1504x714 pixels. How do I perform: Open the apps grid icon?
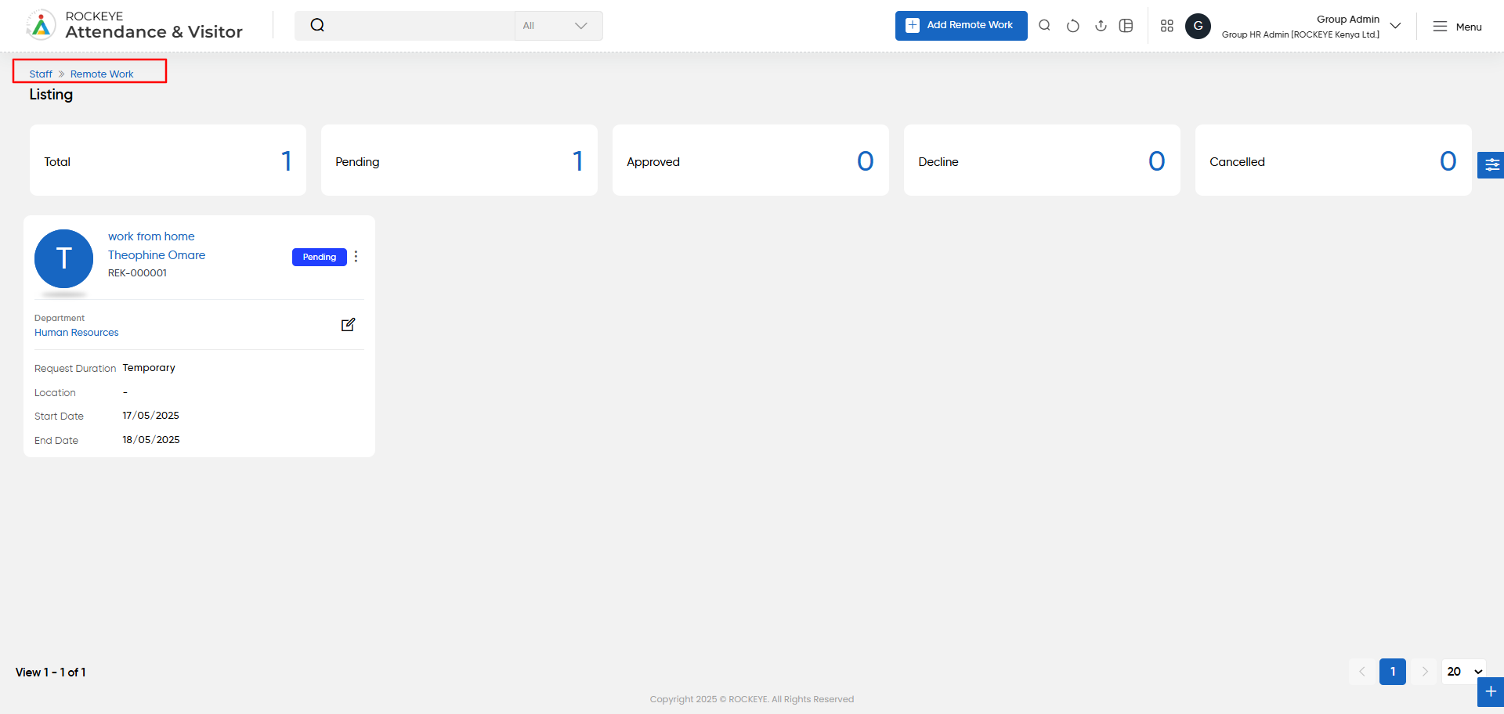[1167, 26]
